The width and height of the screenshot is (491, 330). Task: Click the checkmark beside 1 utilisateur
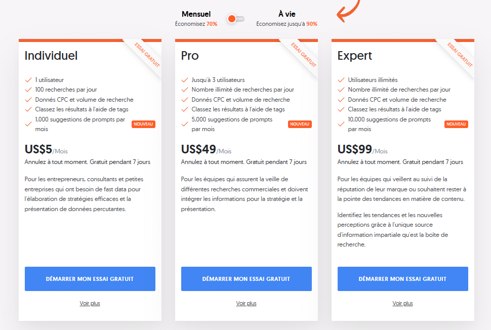[x=28, y=80]
